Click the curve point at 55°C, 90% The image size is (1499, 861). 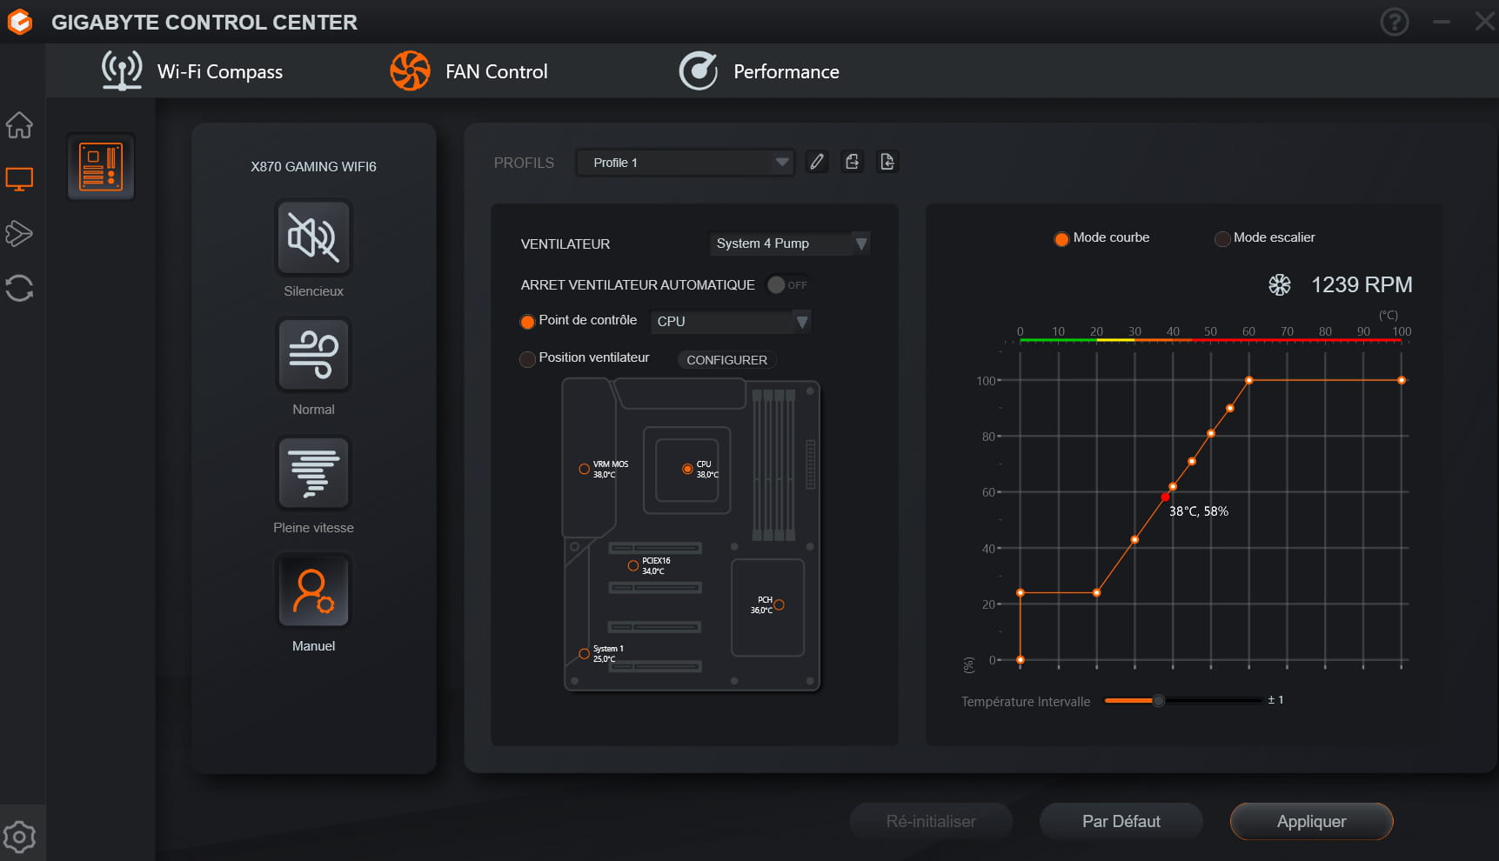click(1230, 408)
